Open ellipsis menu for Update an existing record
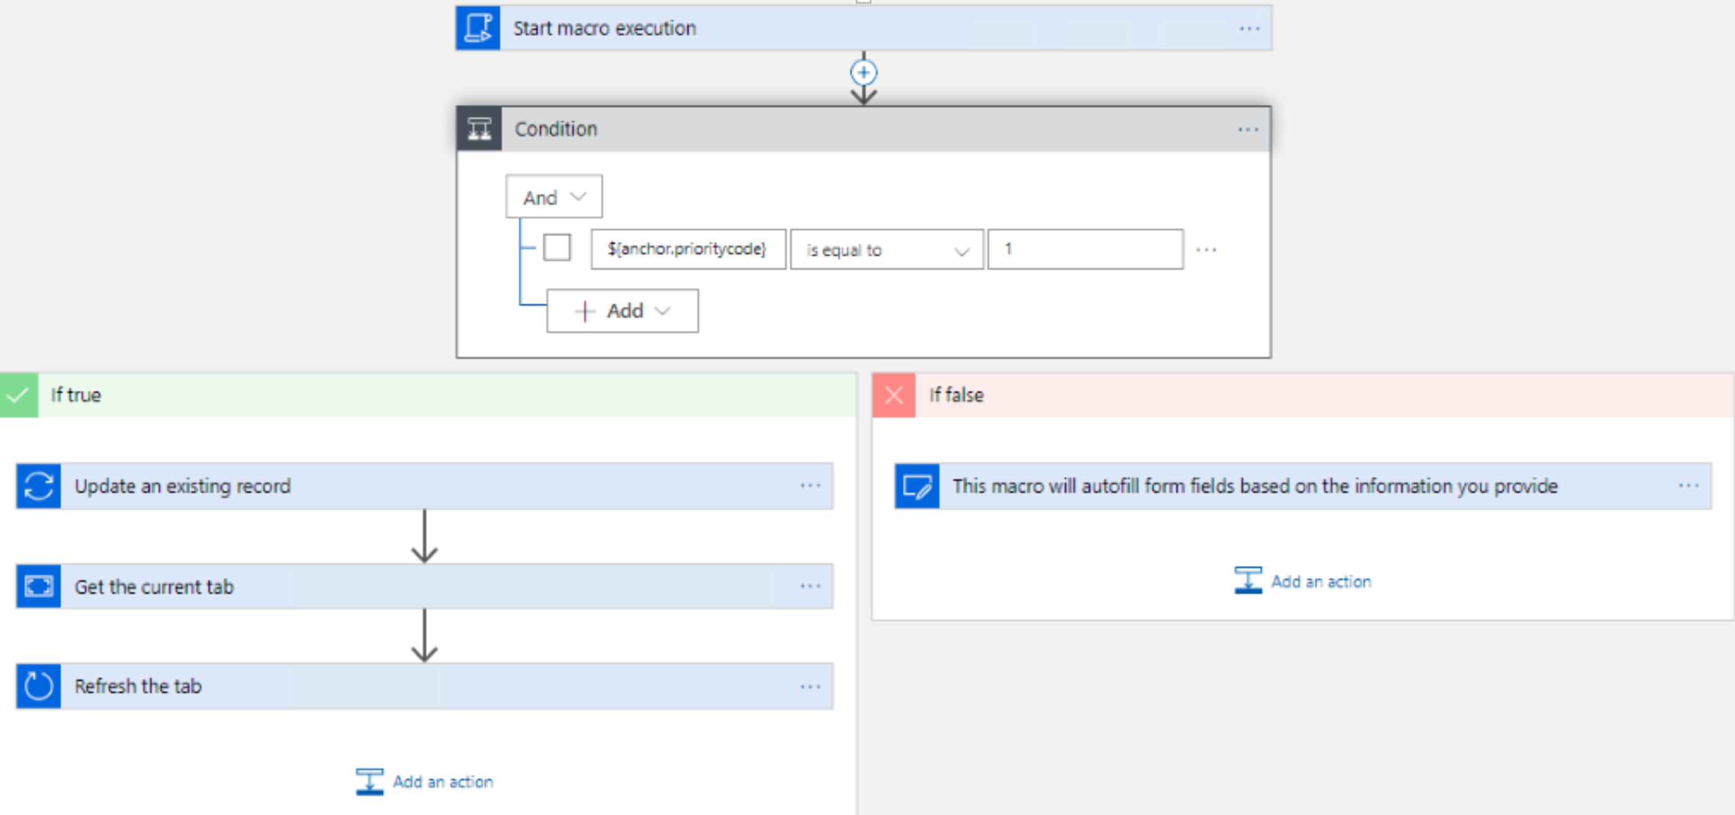Screen dimensions: 1735x815 click(810, 486)
